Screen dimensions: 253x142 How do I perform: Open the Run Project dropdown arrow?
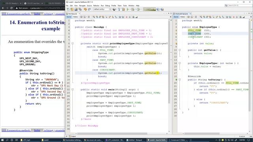coord(130,9)
